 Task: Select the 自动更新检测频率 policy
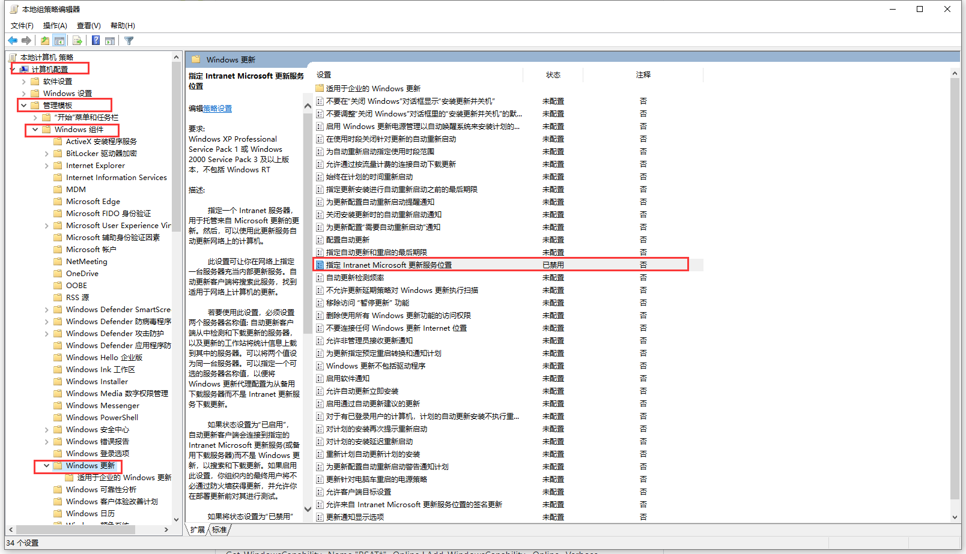(x=355, y=278)
